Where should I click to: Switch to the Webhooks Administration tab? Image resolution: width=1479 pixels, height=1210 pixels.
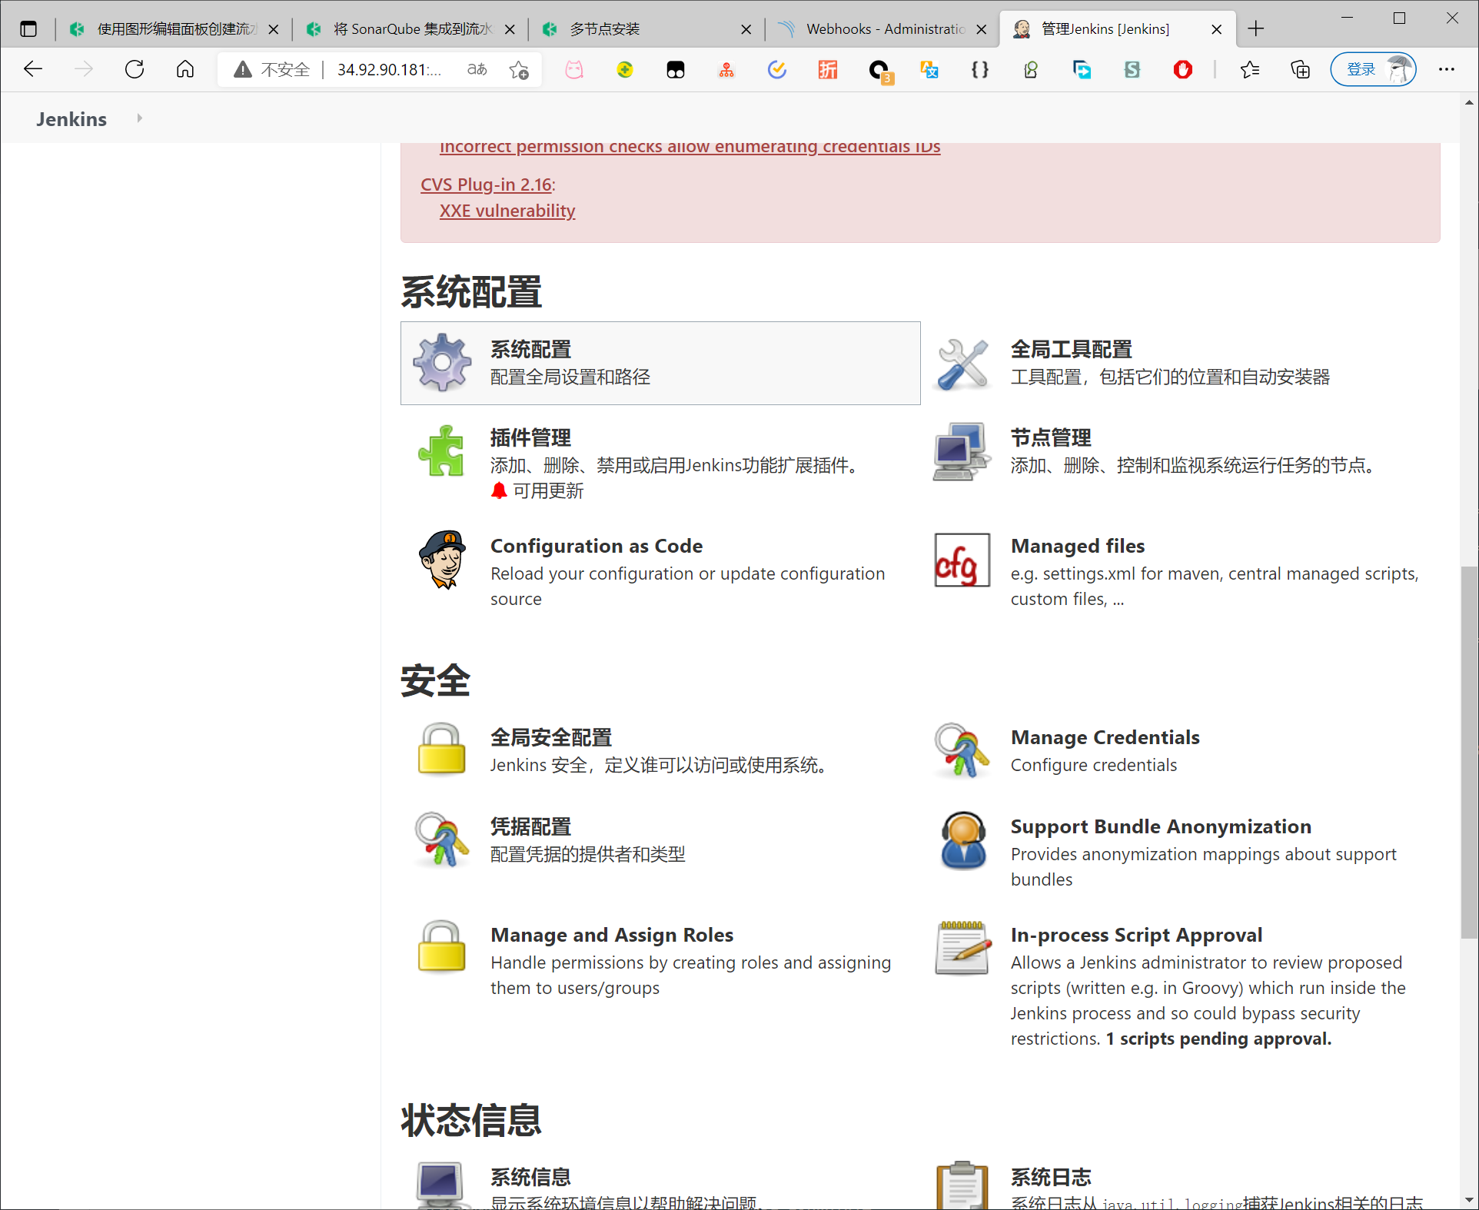coord(884,29)
